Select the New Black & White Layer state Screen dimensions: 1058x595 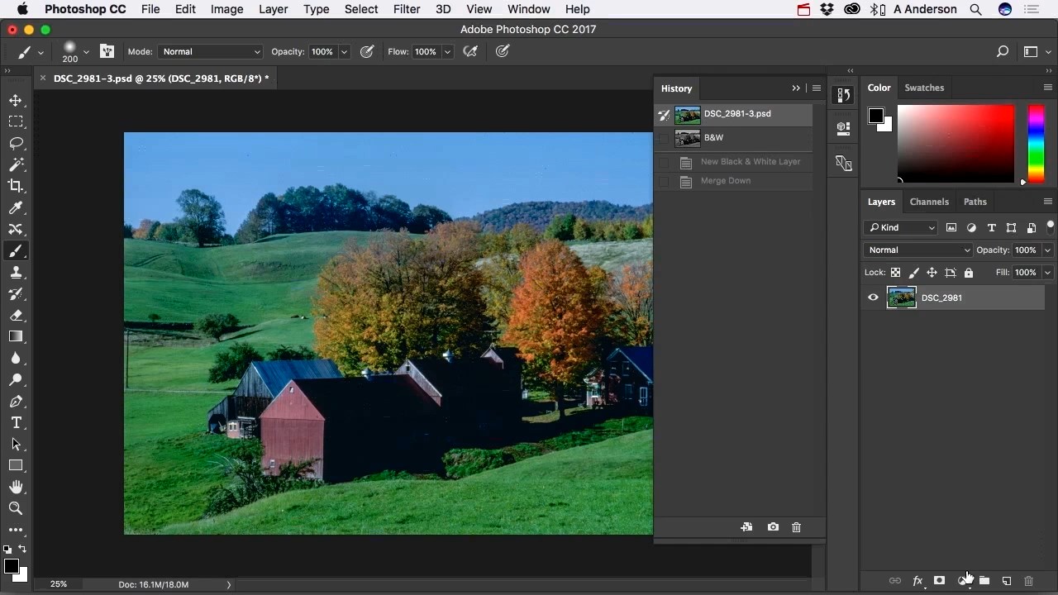pyautogui.click(x=735, y=162)
